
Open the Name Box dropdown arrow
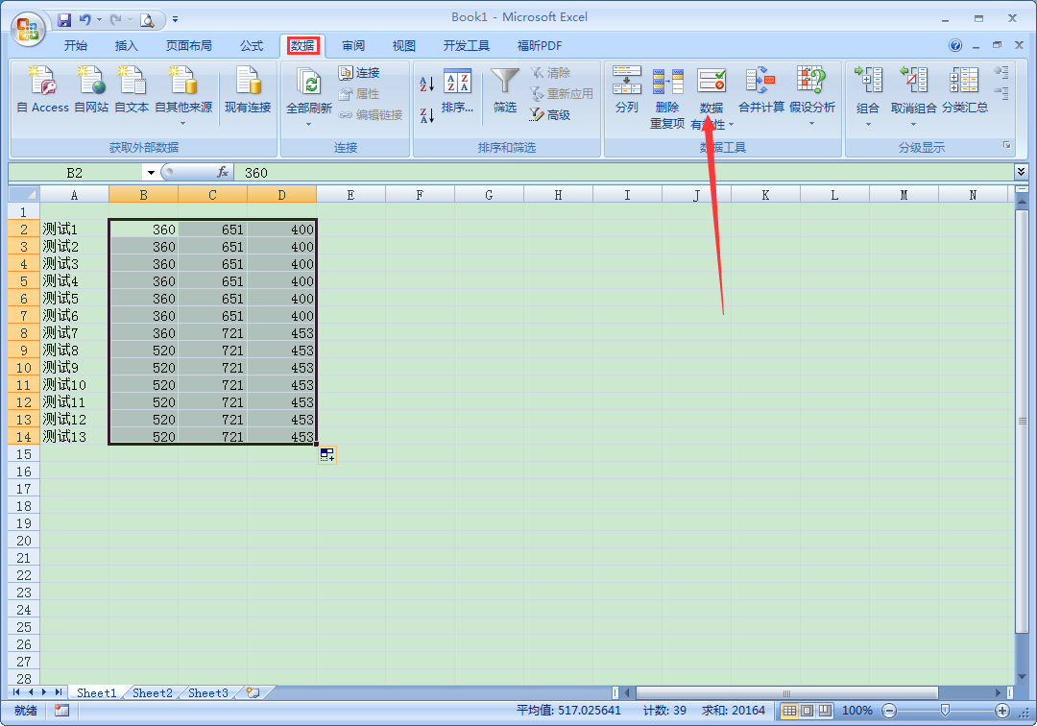point(151,173)
